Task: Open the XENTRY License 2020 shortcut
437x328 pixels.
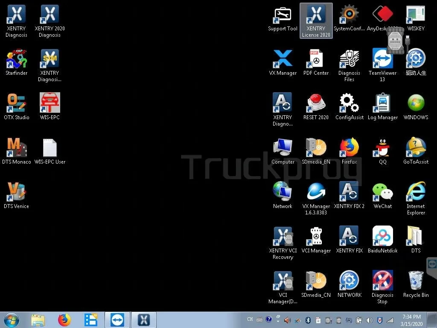Action: click(x=316, y=16)
